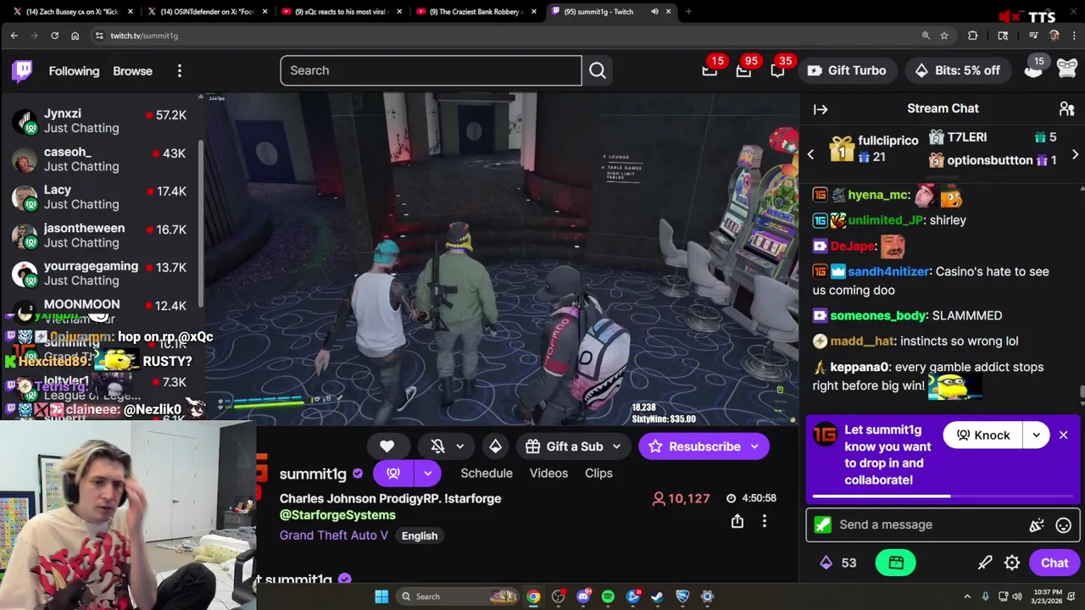Screen dimensions: 1085x610
Task: Click the Bits: 5% off button
Action: click(x=958, y=70)
